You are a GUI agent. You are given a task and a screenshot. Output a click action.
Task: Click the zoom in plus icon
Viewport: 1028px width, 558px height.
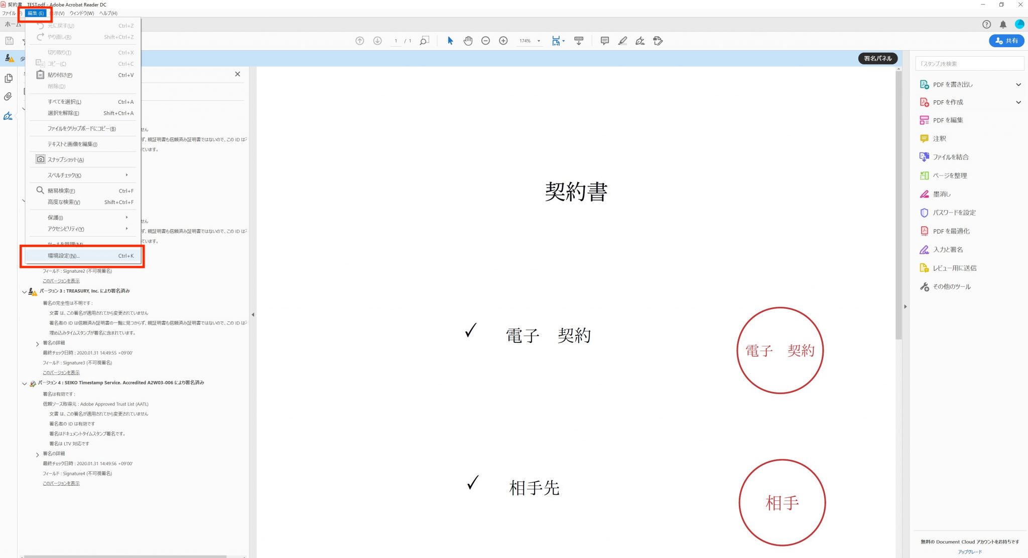tap(503, 41)
